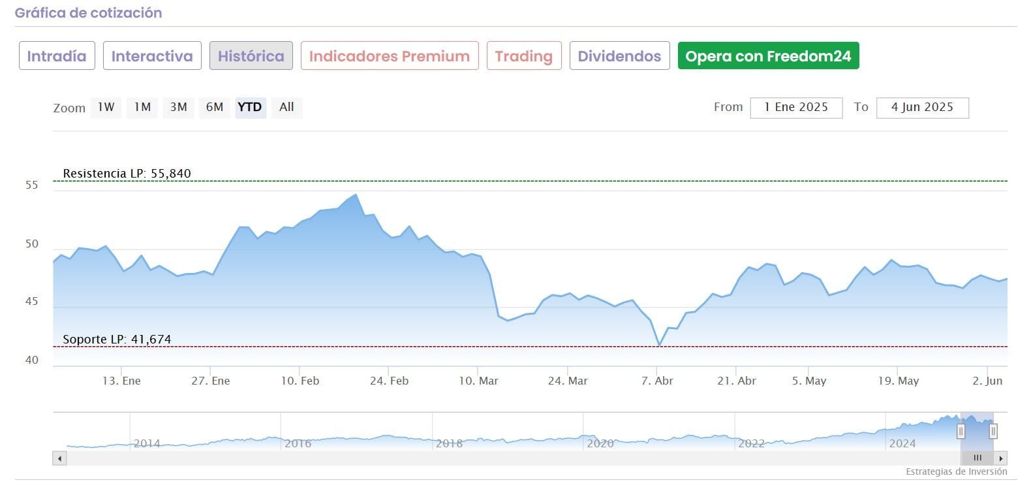Image resolution: width=1031 pixels, height=493 pixels.
Task: Click the Opera con Freedom24 button
Action: (x=768, y=56)
